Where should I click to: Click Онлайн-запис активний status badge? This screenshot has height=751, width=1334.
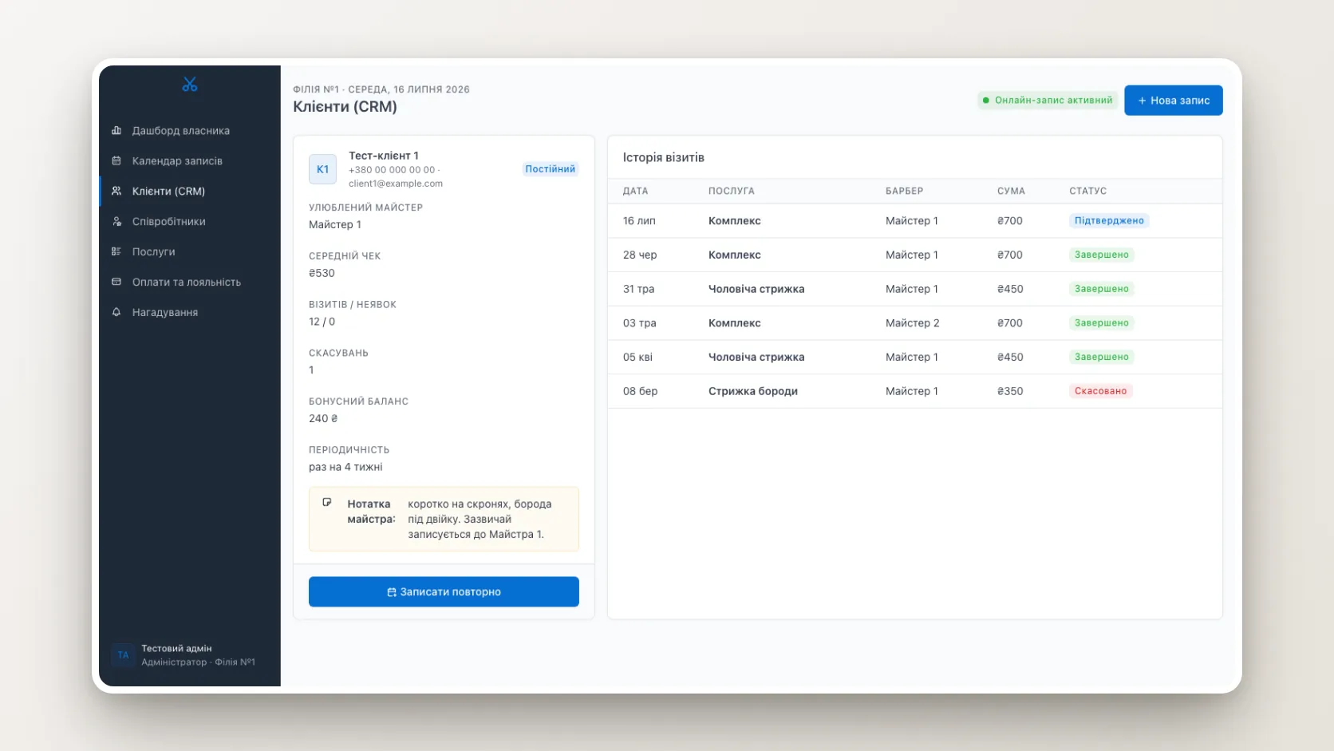pyautogui.click(x=1047, y=101)
